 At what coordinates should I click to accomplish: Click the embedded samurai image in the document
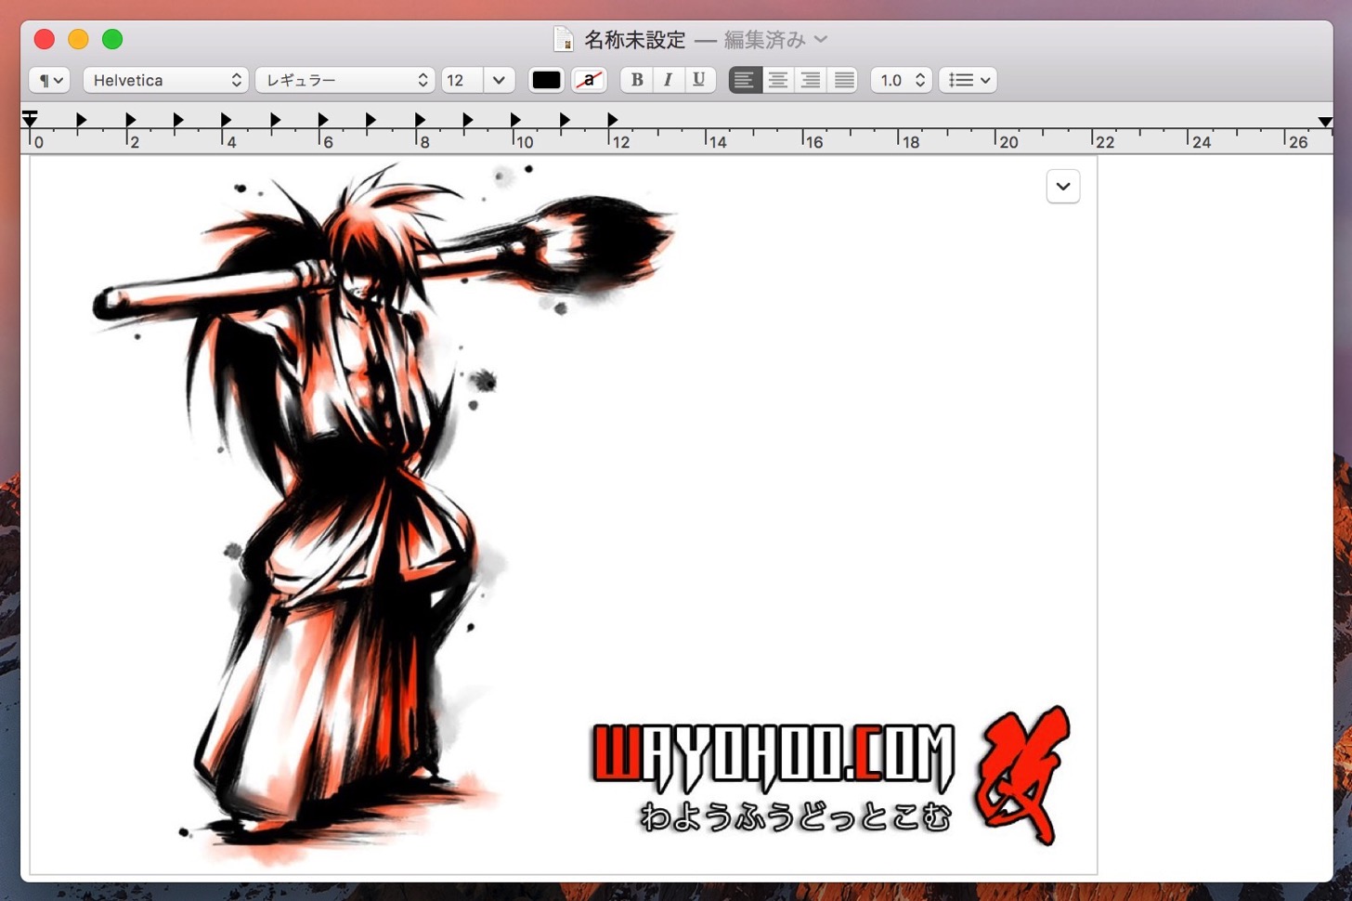click(564, 516)
